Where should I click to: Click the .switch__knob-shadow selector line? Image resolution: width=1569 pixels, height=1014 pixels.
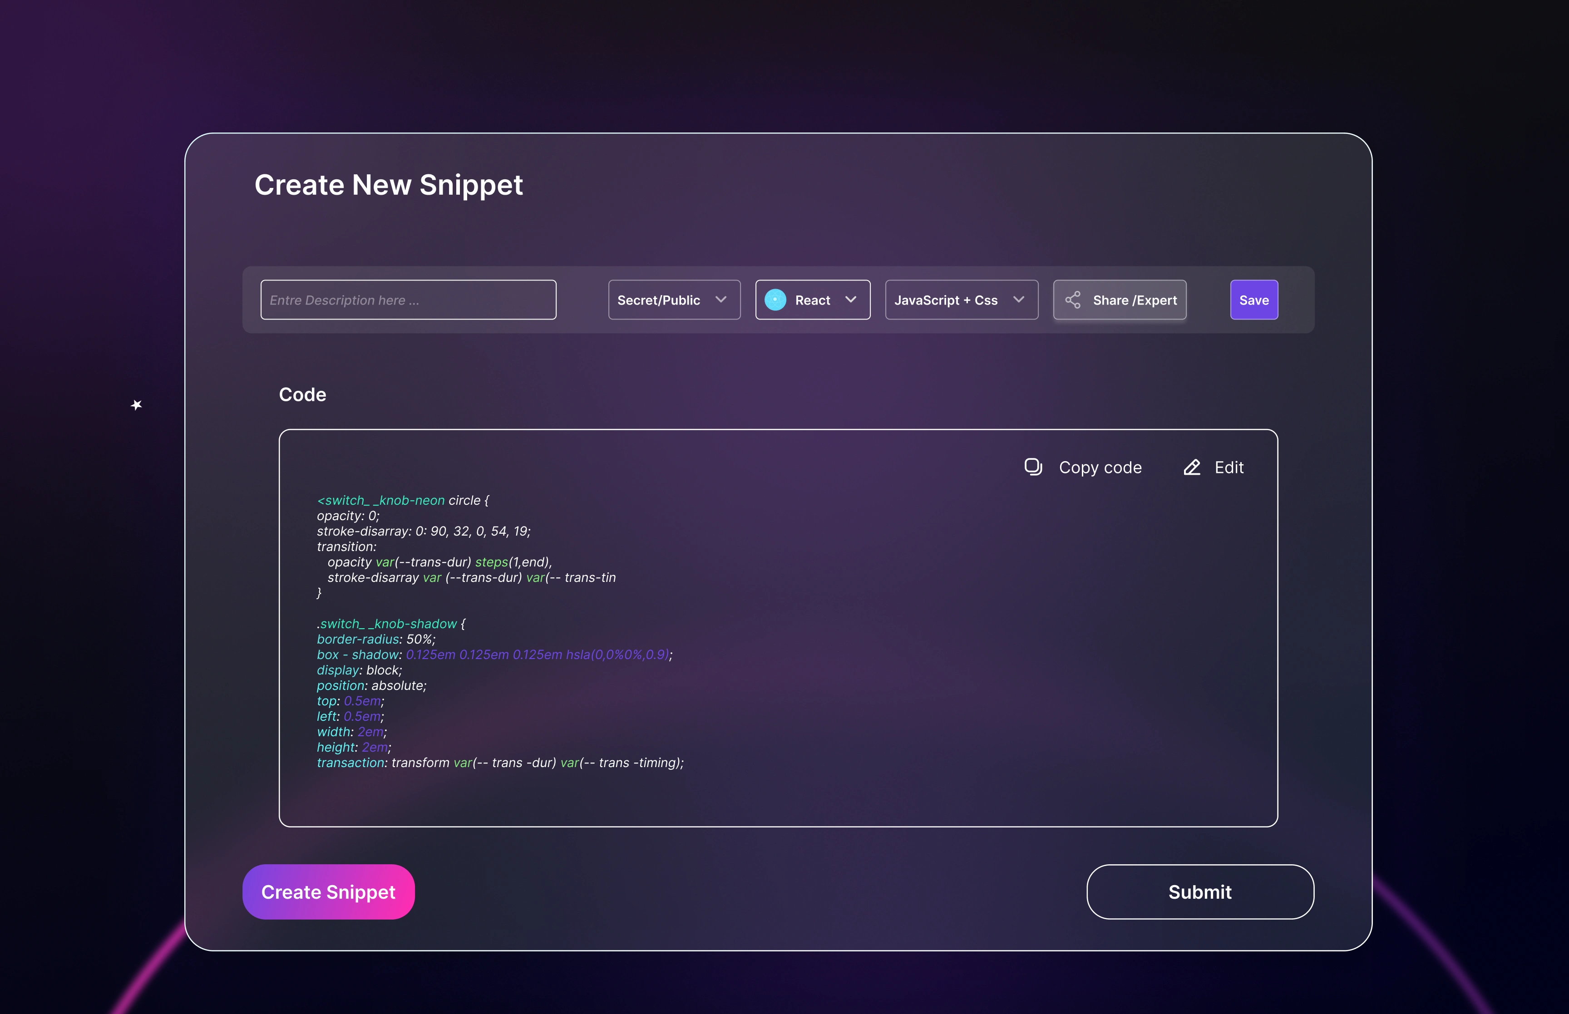386,624
